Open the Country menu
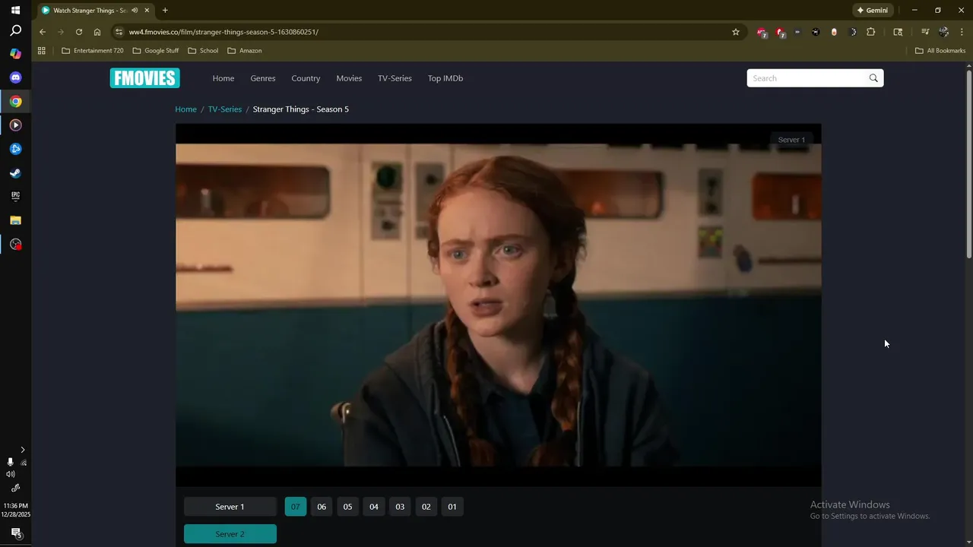This screenshot has height=547, width=973. pos(306,78)
